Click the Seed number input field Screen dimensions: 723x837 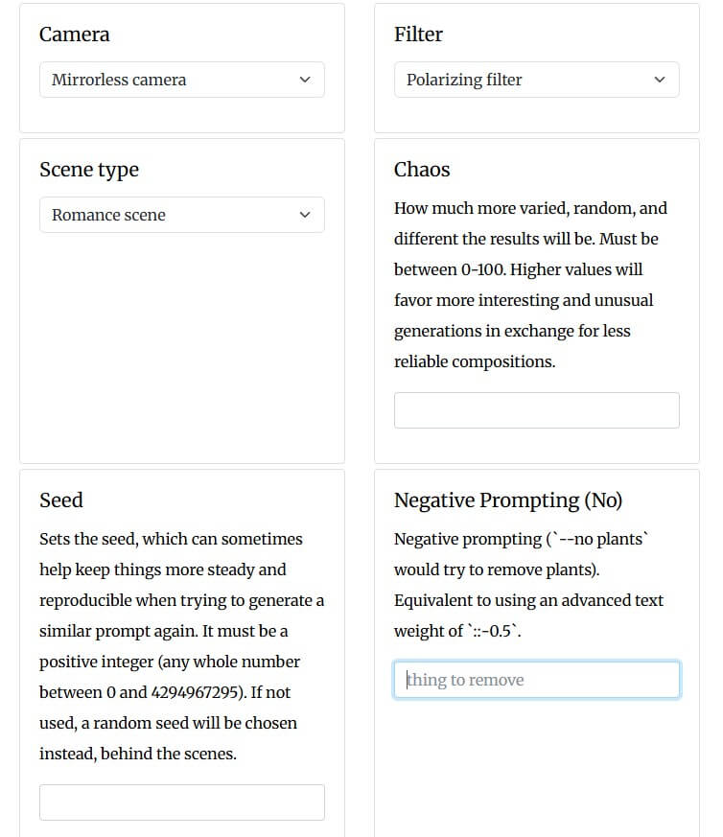click(182, 802)
